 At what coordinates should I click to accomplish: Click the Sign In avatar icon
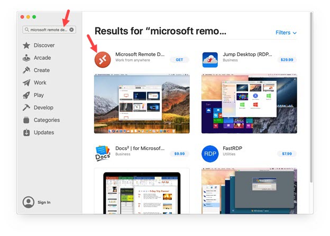tap(29, 202)
